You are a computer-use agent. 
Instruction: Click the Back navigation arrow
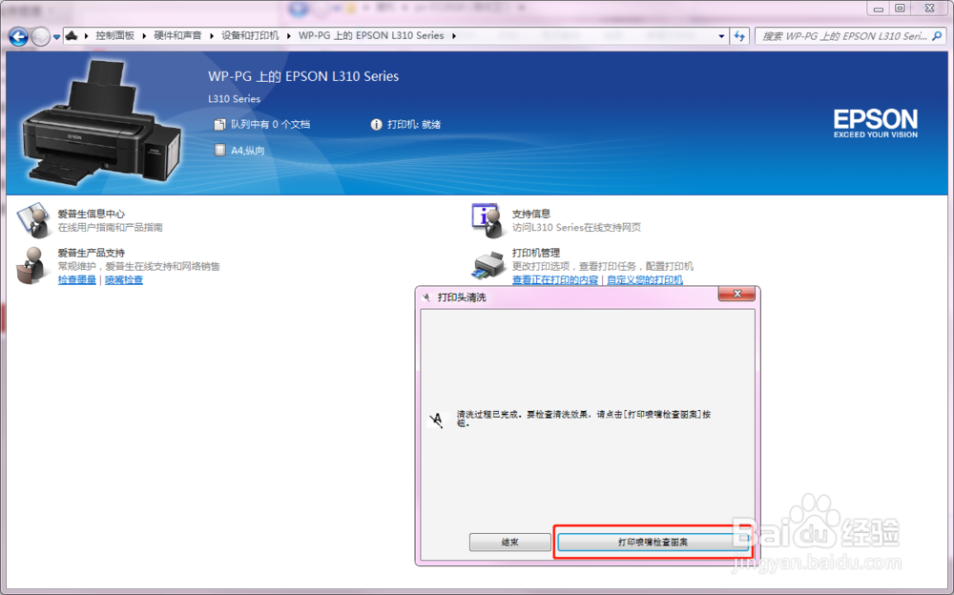click(x=18, y=36)
